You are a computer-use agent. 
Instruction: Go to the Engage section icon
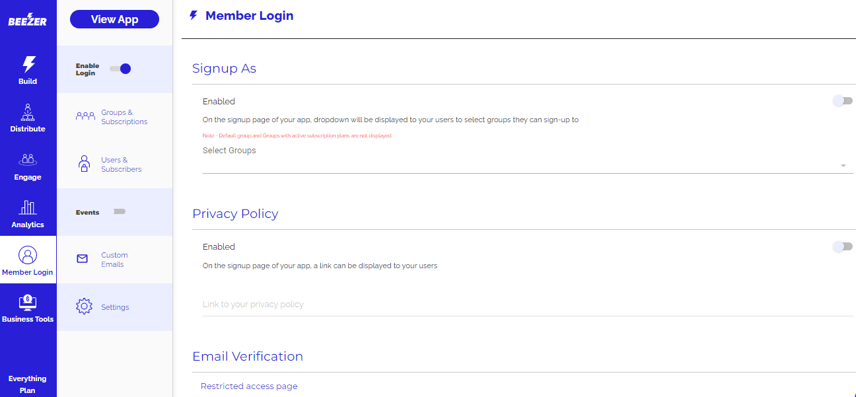coord(28,160)
